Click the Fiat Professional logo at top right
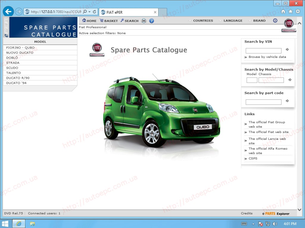305x228 pixels. coord(289,25)
